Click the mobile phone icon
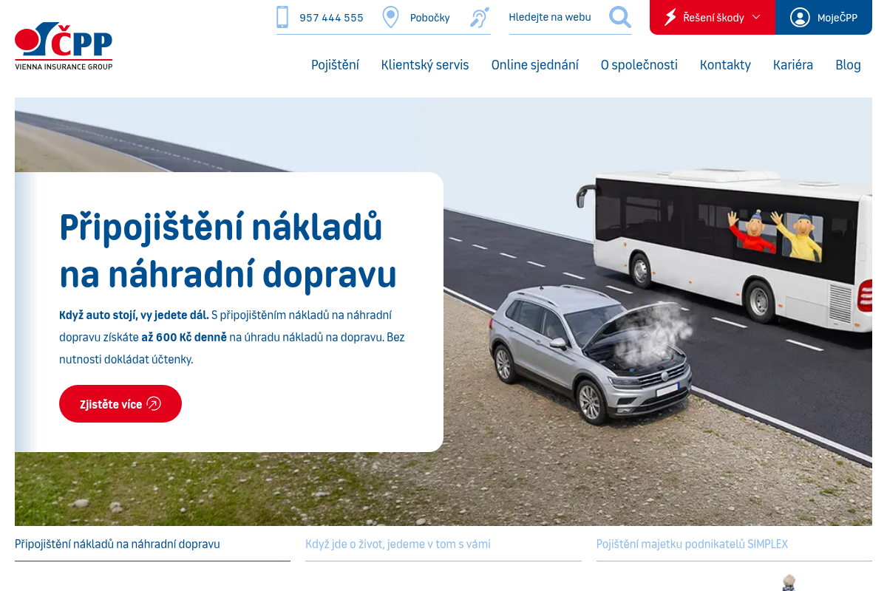Viewport: 887px width, 591px height. (282, 17)
